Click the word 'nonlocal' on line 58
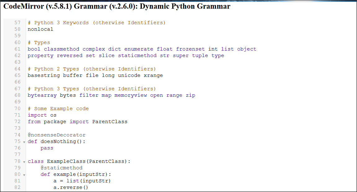The height and width of the screenshot is (192, 357). point(41,29)
